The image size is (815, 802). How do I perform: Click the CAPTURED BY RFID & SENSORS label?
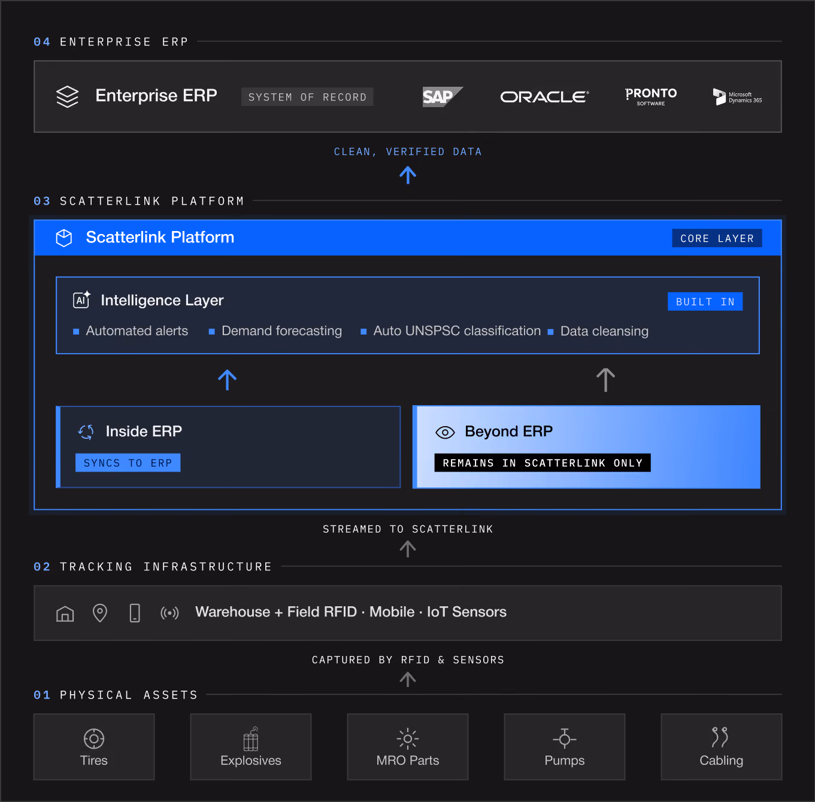point(408,660)
